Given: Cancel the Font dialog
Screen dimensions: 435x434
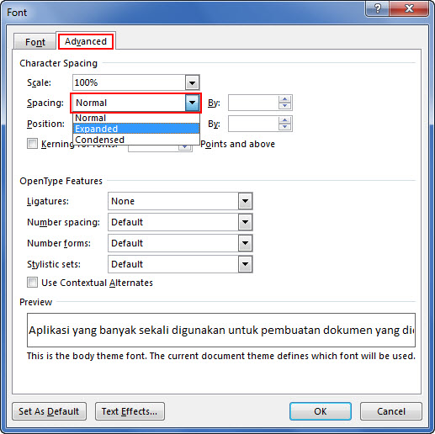Looking at the screenshot, I should [x=391, y=411].
